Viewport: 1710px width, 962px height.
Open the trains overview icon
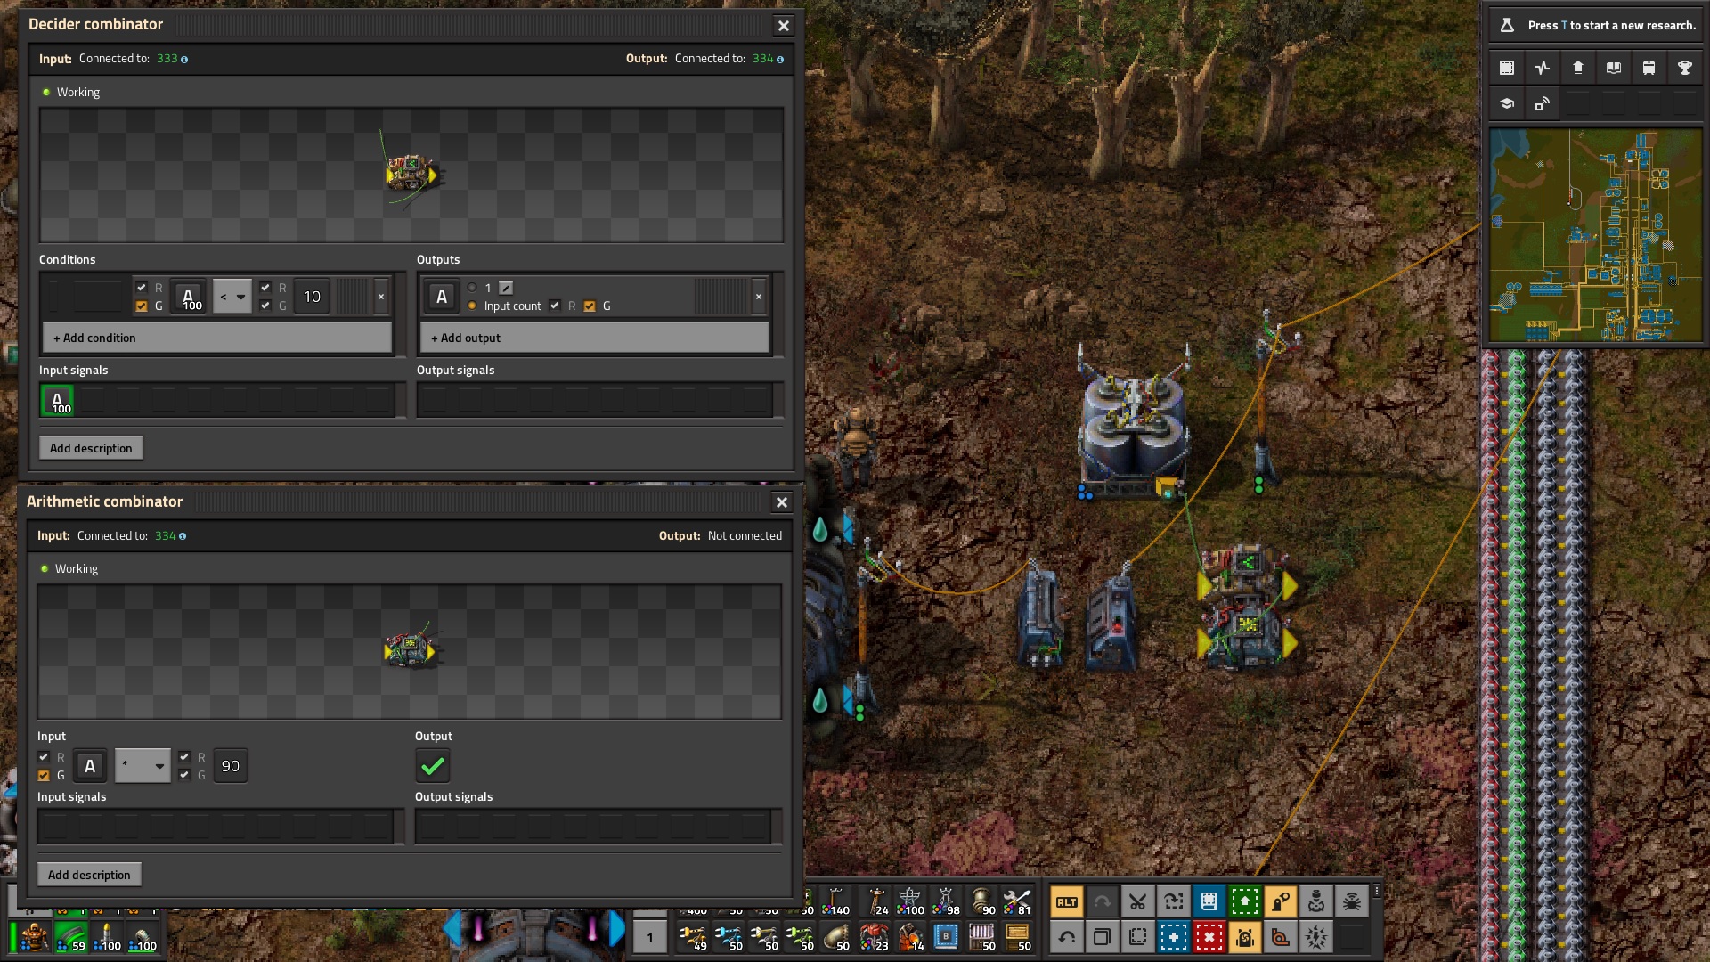pos(1649,68)
